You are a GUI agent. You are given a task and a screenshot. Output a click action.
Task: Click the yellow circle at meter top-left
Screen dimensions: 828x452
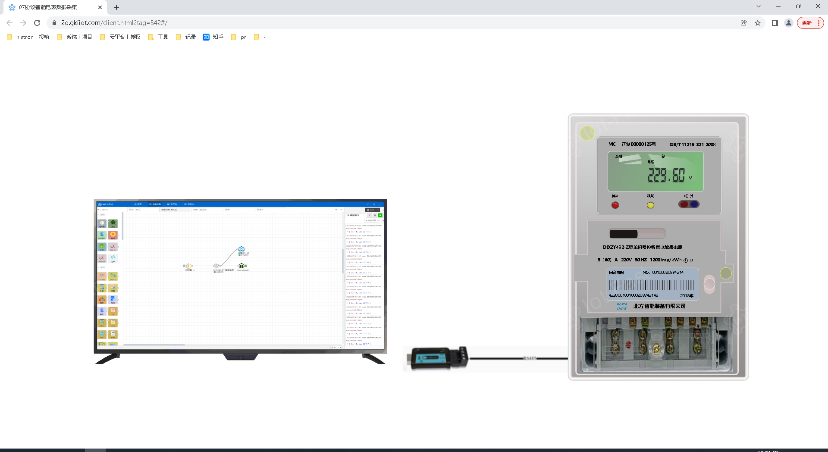coord(587,133)
